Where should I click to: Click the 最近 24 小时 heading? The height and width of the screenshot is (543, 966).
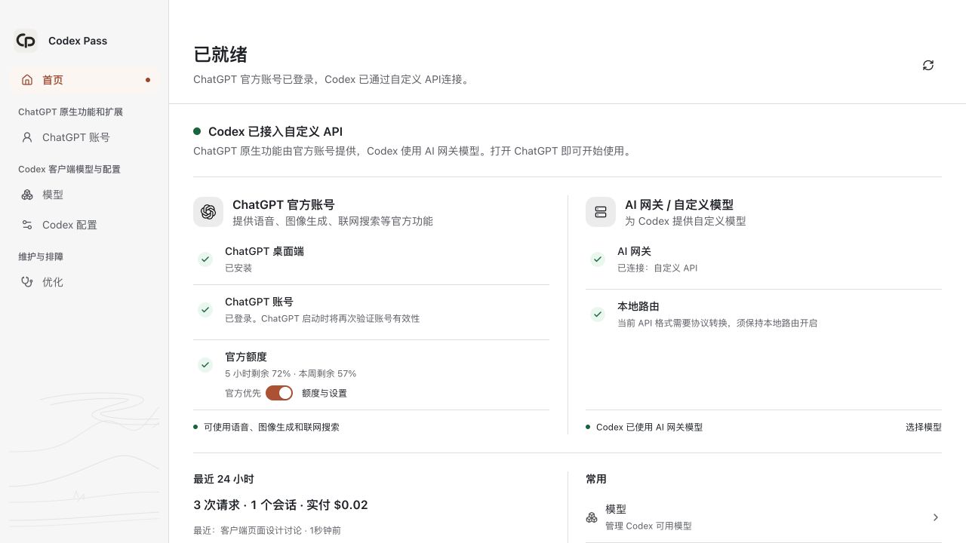[x=223, y=479]
